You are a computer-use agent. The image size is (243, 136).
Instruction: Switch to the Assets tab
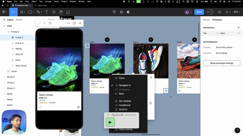[19, 20]
